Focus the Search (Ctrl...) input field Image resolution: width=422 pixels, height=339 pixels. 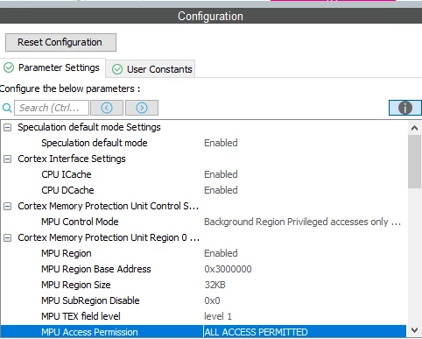(52, 108)
